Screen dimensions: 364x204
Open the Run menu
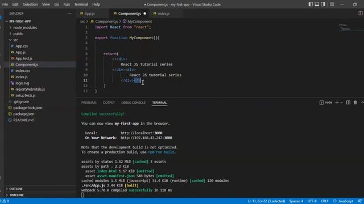(67, 5)
